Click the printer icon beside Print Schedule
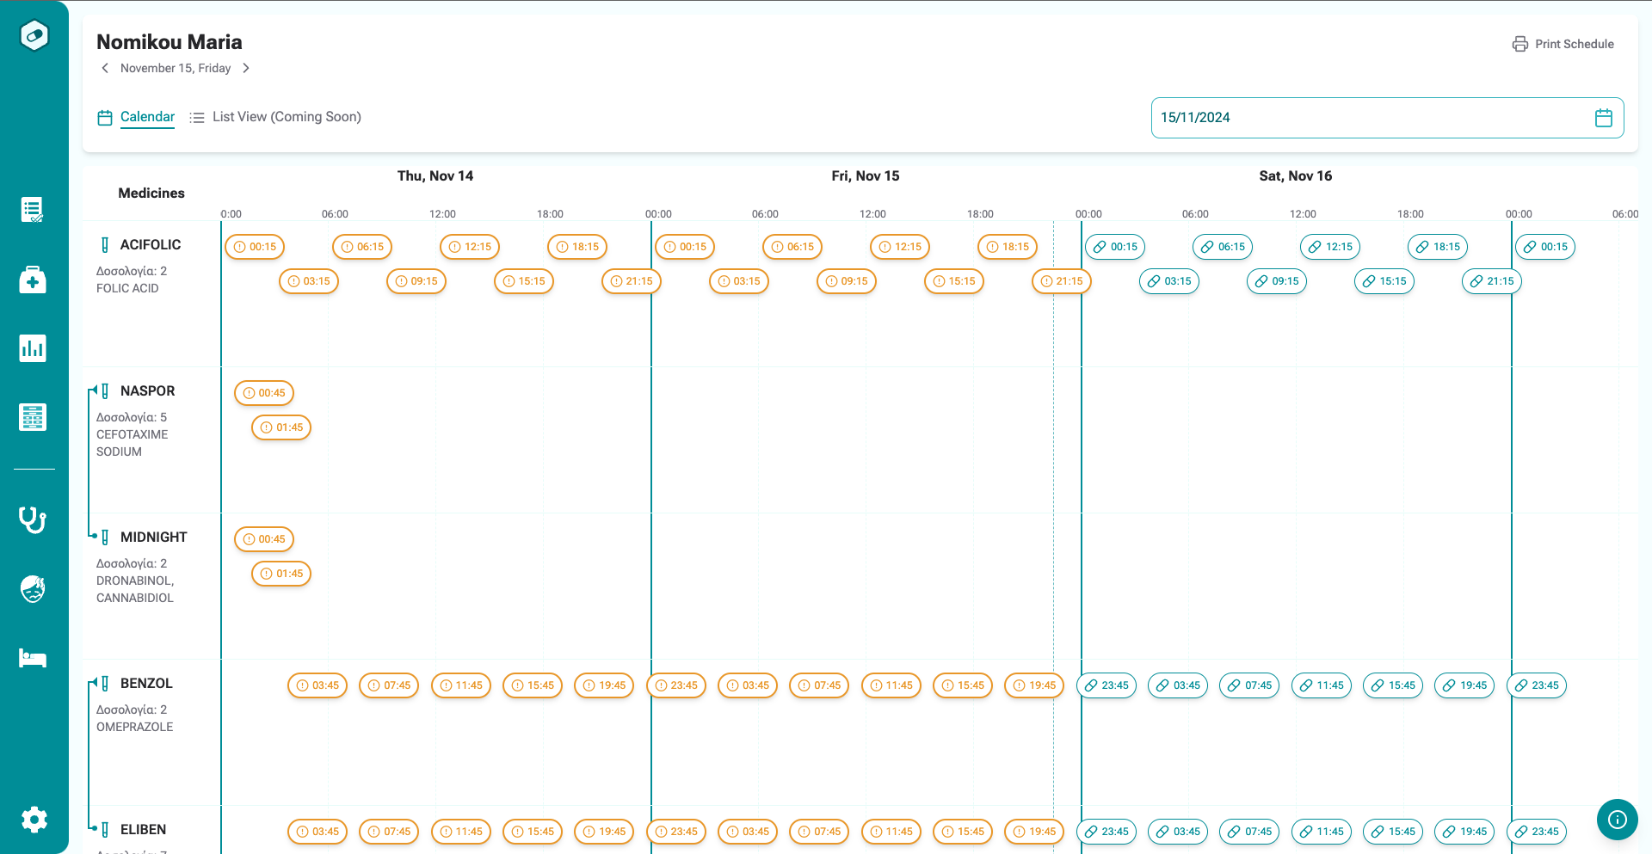The height and width of the screenshot is (854, 1652). (1520, 44)
